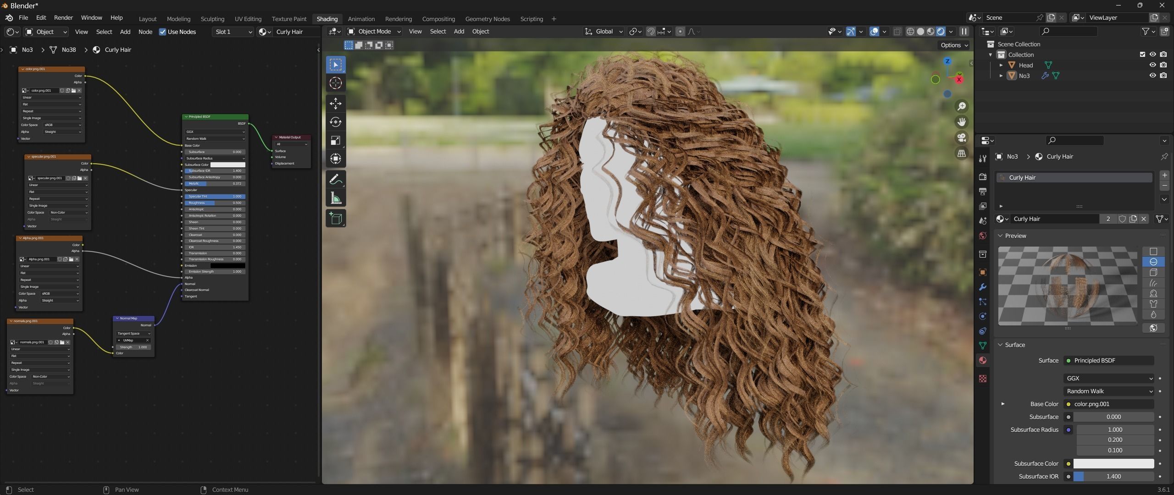1174x495 pixels.
Task: Select Shader Ball preview type
Action: (1153, 293)
